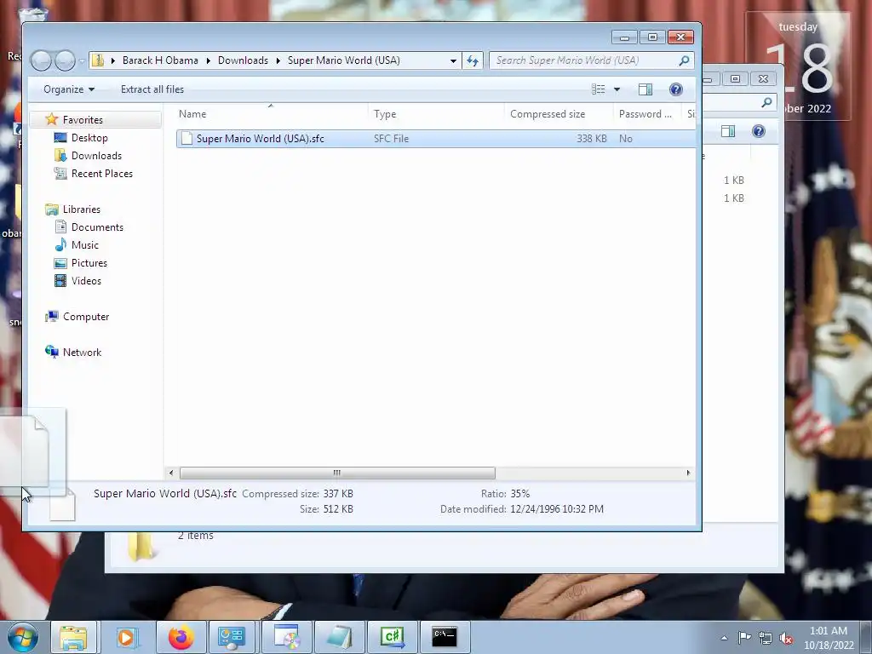Click search magnifier in background window
Viewport: 872px width, 654px height.
click(767, 102)
